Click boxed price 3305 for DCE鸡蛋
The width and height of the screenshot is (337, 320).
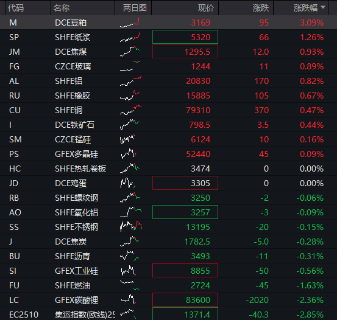pyautogui.click(x=185, y=183)
